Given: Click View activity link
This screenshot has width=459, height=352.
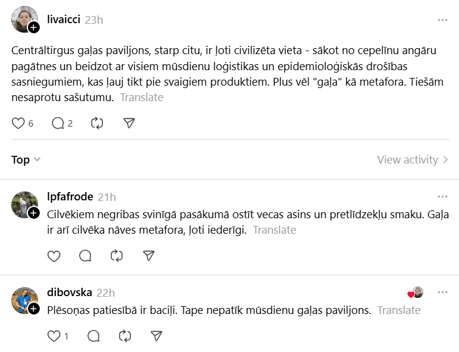Looking at the screenshot, I should (x=413, y=159).
